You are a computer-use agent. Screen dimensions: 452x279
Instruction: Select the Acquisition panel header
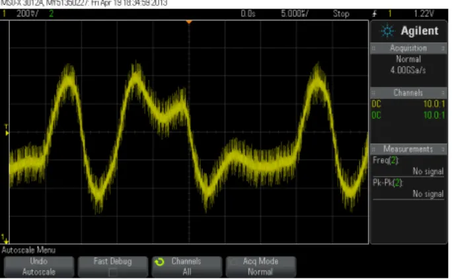(408, 48)
